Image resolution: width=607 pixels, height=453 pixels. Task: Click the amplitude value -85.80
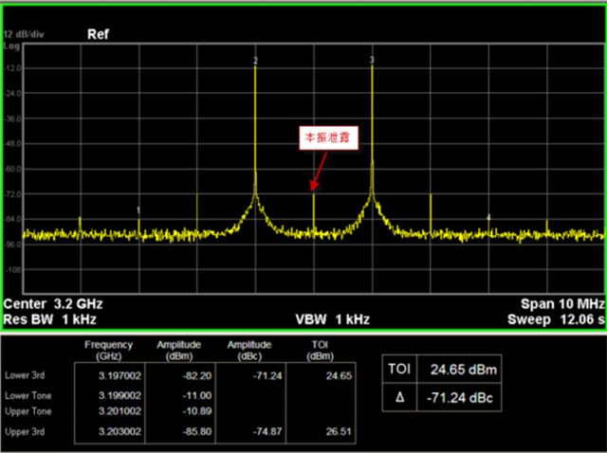pos(197,431)
